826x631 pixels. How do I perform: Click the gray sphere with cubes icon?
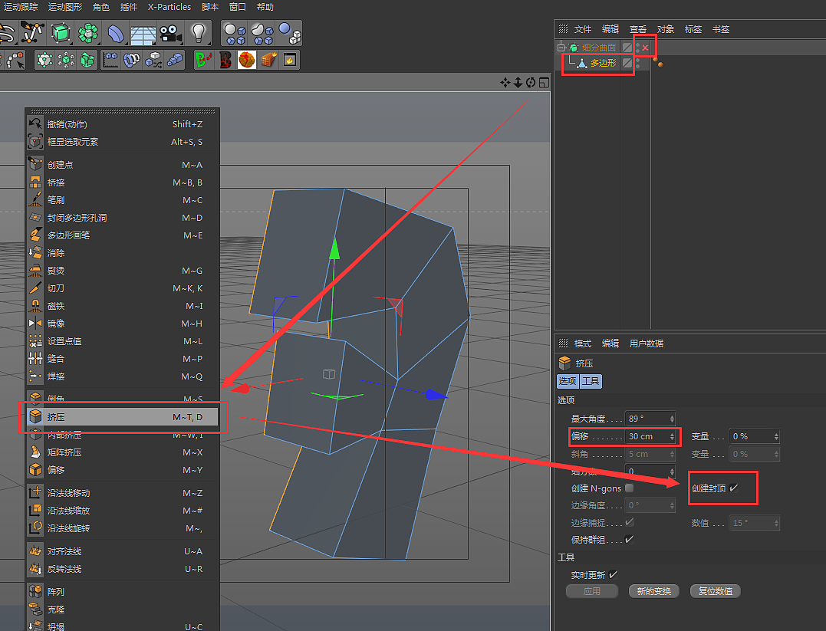click(235, 33)
